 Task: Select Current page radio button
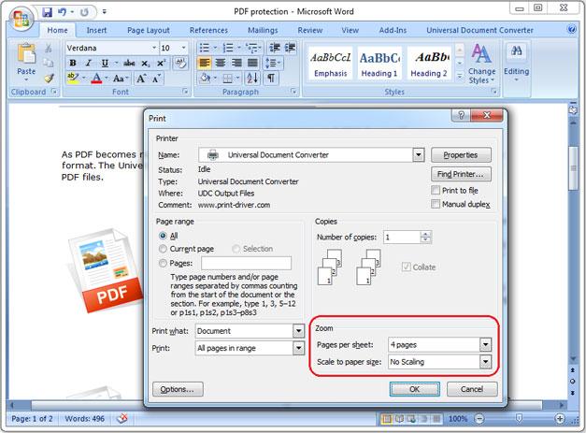point(163,249)
